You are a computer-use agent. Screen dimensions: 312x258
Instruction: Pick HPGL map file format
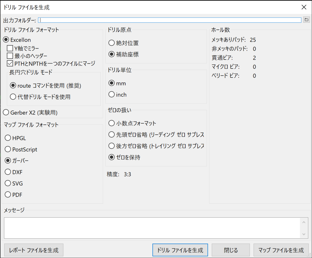click(8, 138)
